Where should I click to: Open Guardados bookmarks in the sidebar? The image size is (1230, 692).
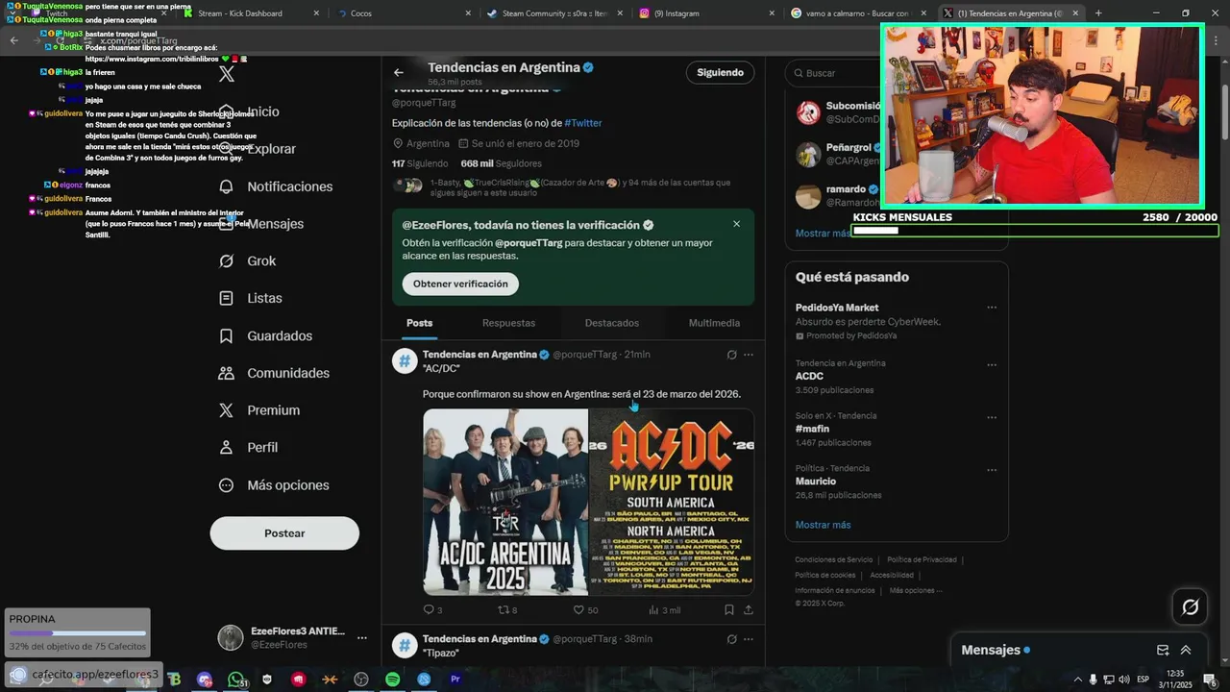(x=265, y=336)
